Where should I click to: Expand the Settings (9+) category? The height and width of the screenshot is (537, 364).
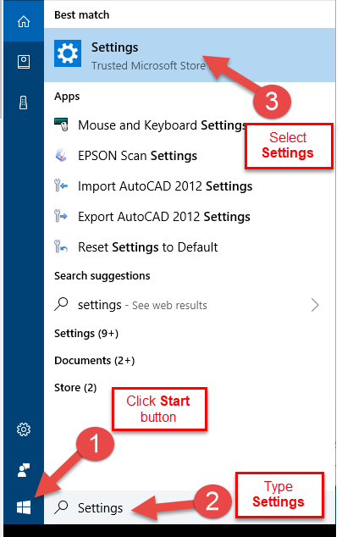pos(86,333)
